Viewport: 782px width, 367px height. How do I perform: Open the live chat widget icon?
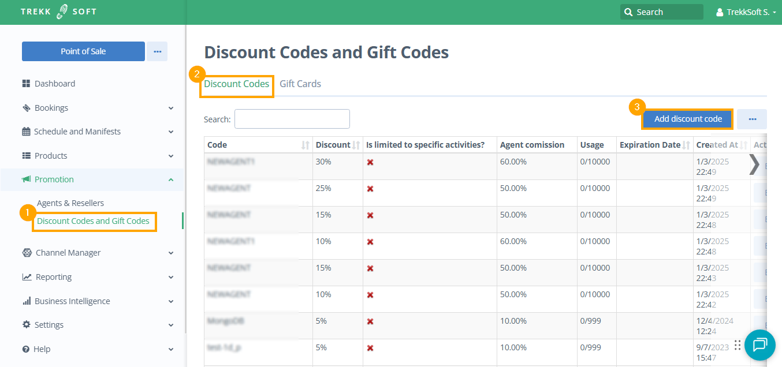coord(759,345)
